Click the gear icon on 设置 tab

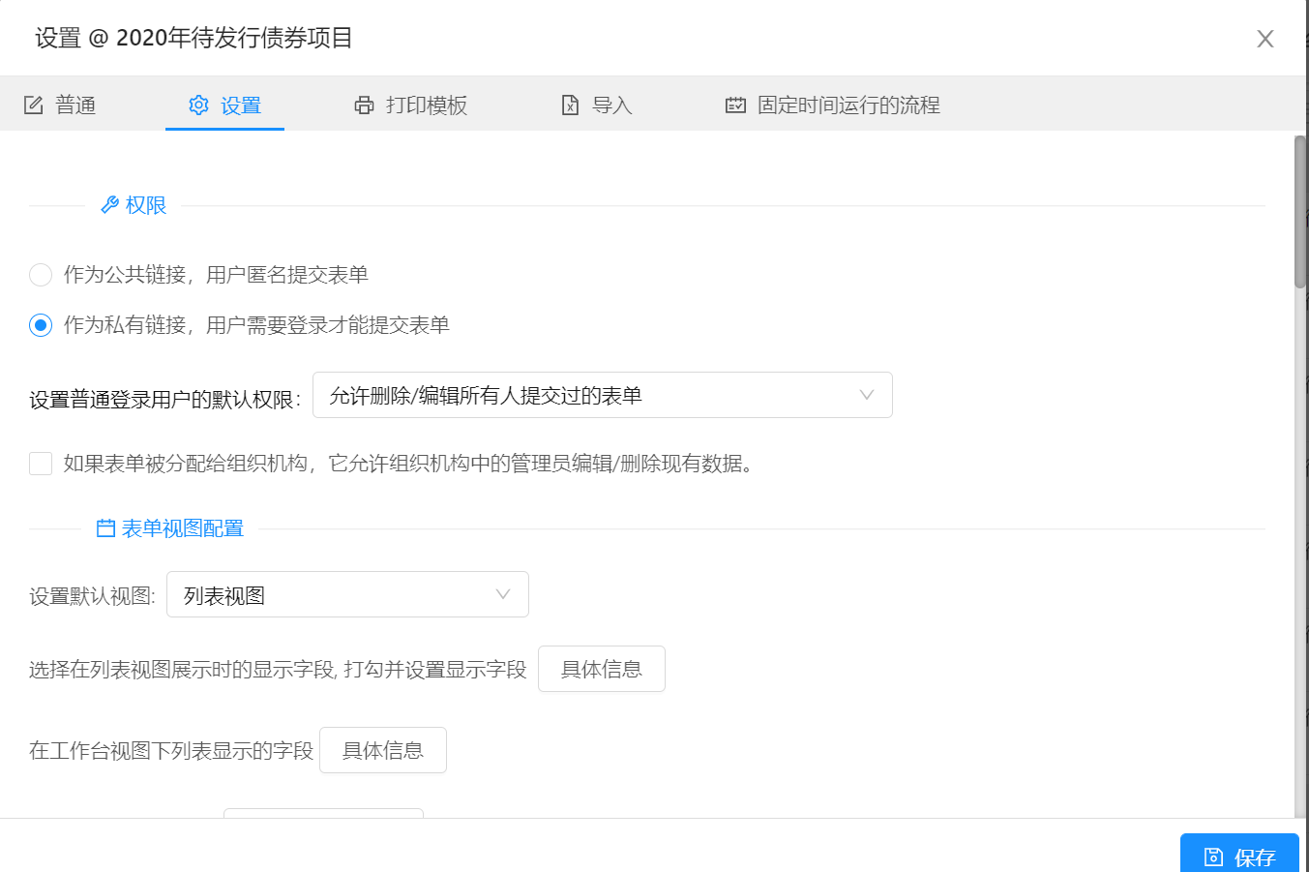tap(198, 105)
